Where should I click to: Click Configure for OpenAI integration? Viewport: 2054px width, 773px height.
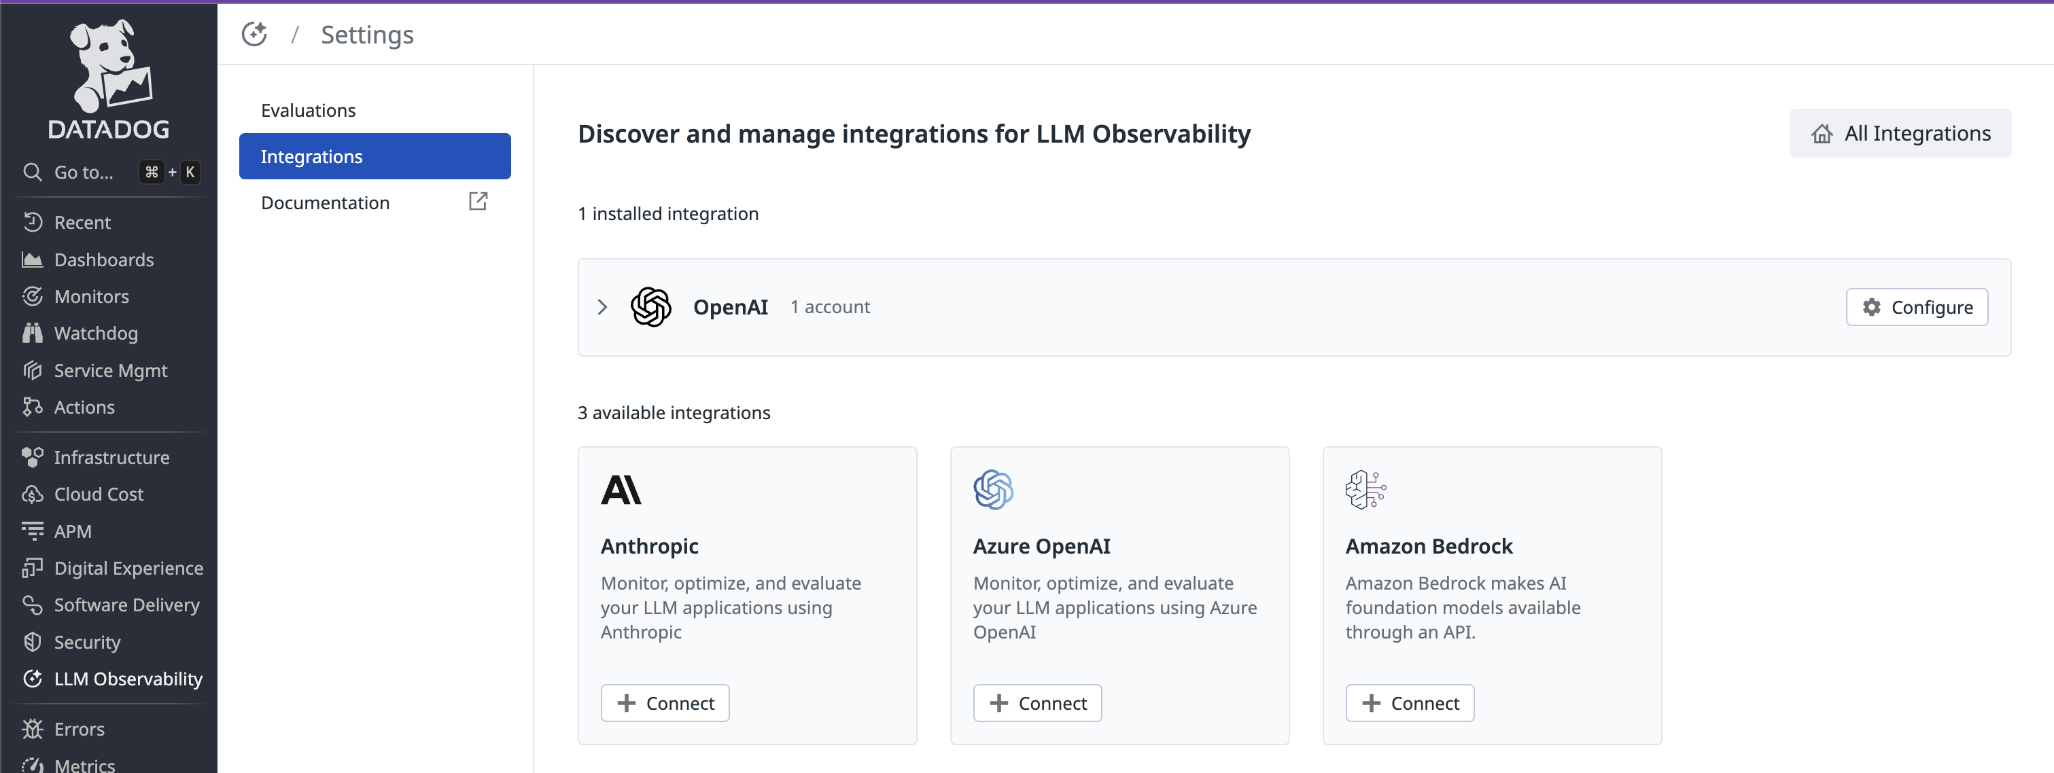(x=1916, y=308)
